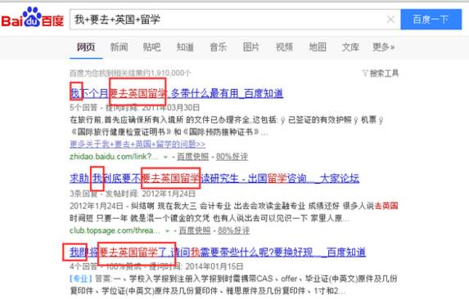Open the 音乐 tab
This screenshot has height=299, width=469.
click(x=218, y=47)
